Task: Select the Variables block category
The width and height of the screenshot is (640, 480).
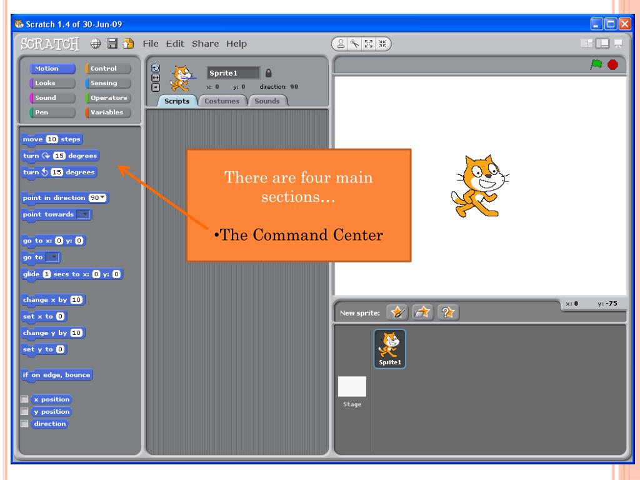Action: 107,112
